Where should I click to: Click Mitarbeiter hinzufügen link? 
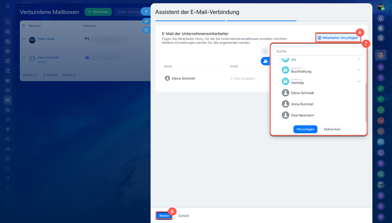(x=338, y=38)
